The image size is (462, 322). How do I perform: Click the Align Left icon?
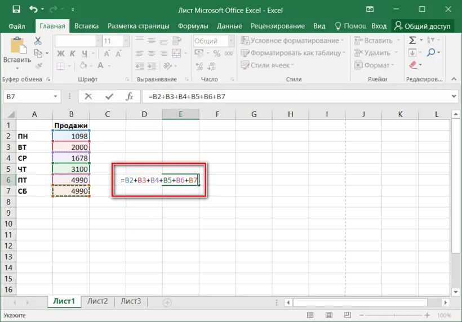139,53
